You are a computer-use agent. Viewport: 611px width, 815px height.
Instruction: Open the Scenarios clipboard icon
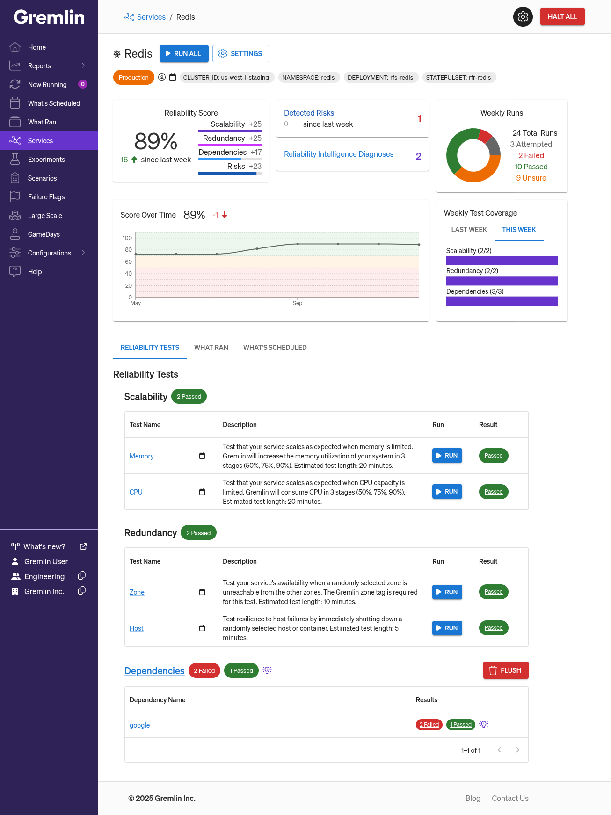click(x=15, y=178)
